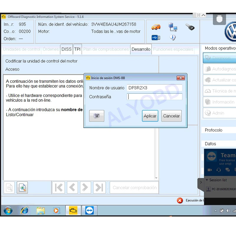Select the Información mode button
Viewport: 236px width, 236px height.
pos(219,102)
